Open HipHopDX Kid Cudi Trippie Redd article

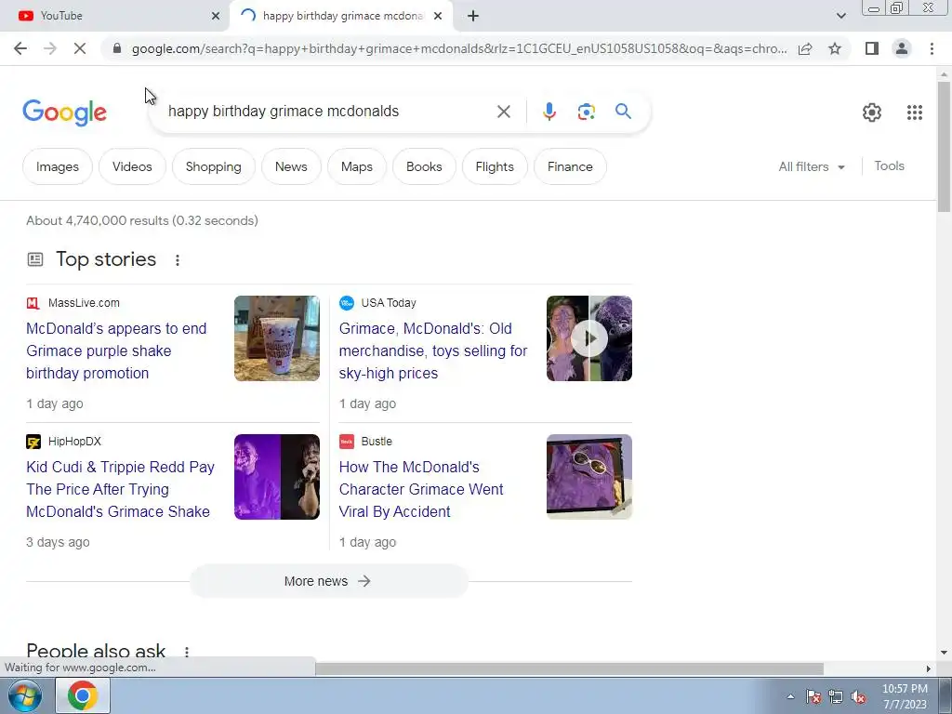(120, 489)
